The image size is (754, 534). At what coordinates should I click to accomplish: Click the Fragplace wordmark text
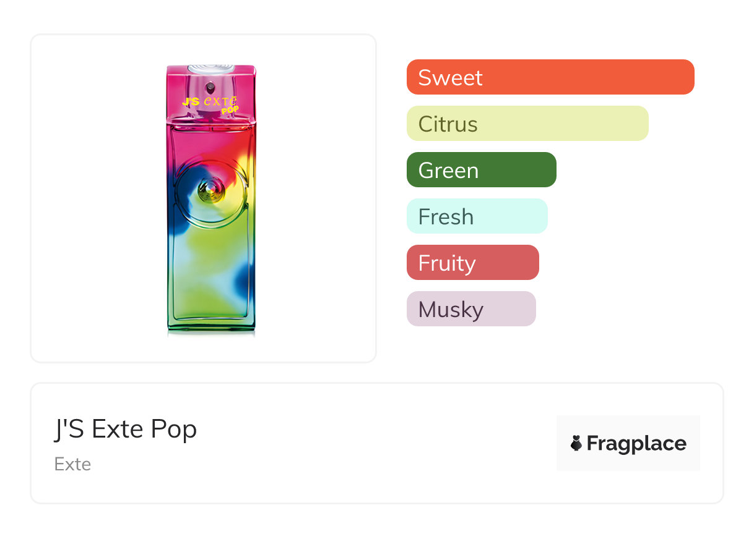tap(636, 443)
